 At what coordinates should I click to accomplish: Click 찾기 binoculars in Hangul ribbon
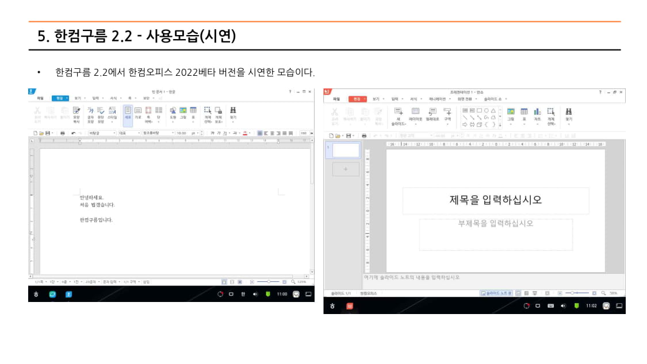click(x=233, y=113)
